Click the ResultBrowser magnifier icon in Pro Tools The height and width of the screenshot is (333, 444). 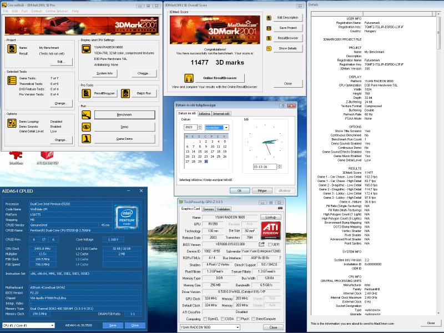tap(86, 93)
